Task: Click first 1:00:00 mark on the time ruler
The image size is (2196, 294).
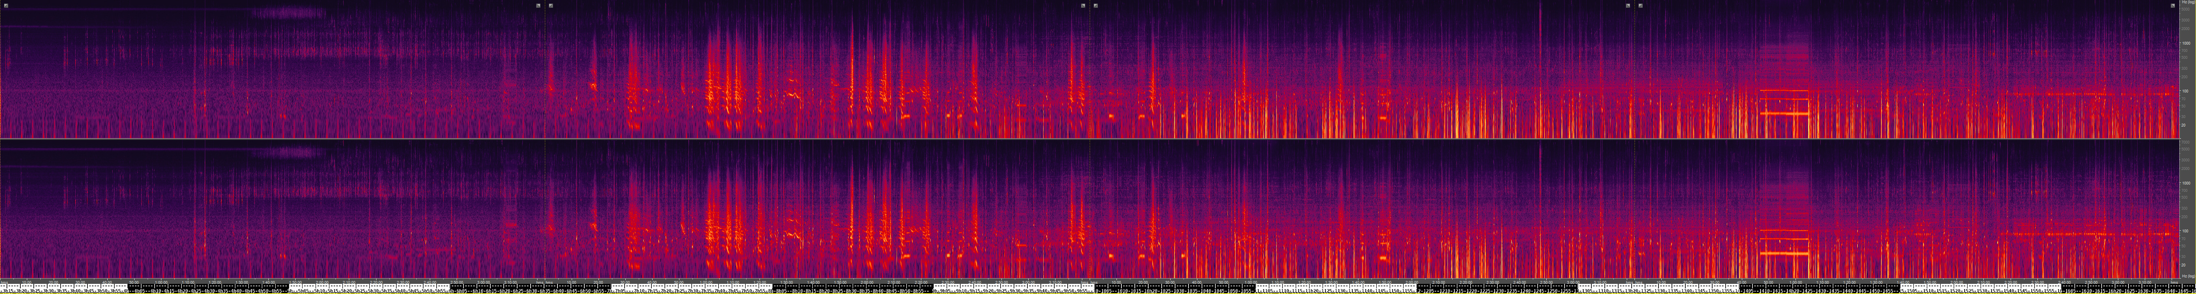Action: (x=160, y=282)
